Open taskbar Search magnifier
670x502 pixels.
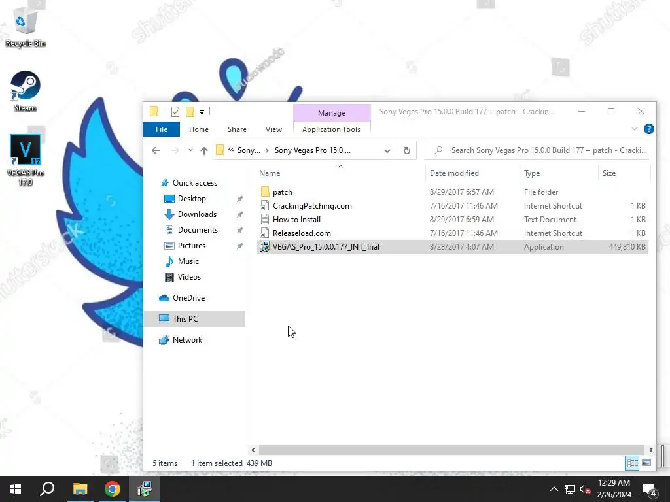[x=47, y=489]
